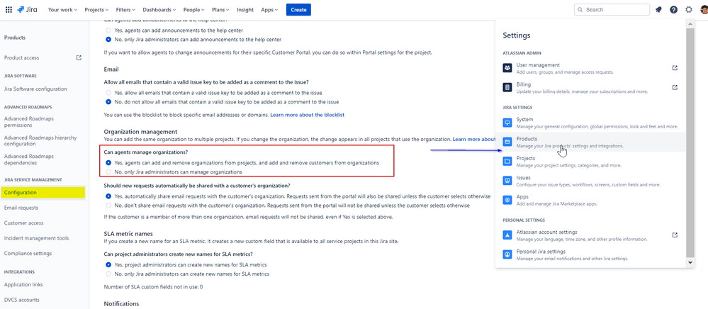Open Advanced Roadmaps permissions
Image resolution: width=708 pixels, height=309 pixels.
click(28, 122)
